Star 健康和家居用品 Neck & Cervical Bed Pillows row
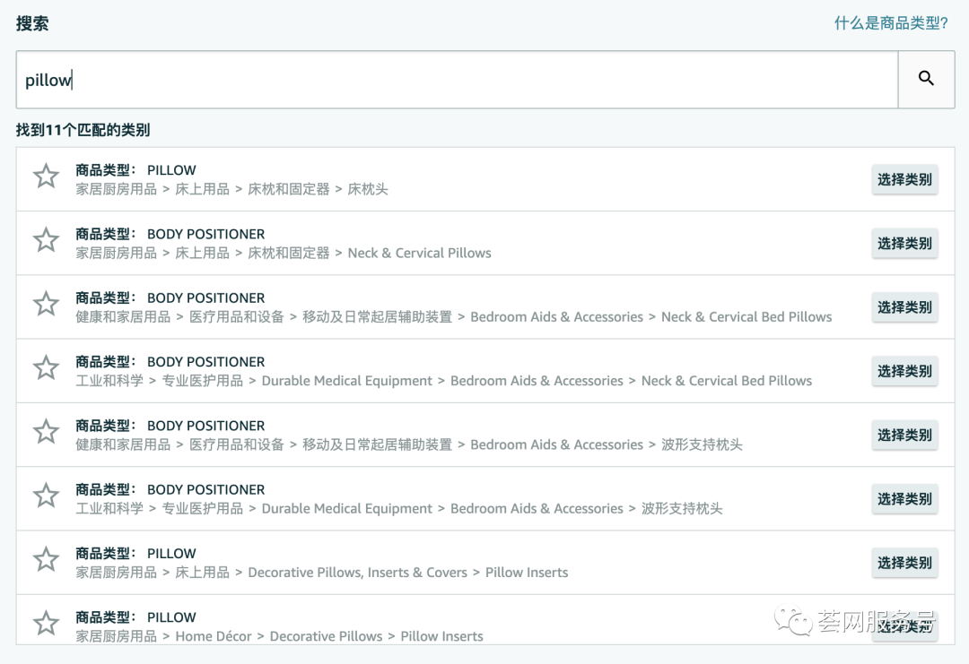Screen dimensions: 969x664 46,304
